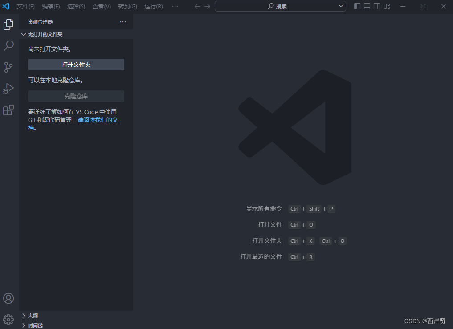Open the Source Control view
Viewport: 453px width, 329px height.
point(8,67)
